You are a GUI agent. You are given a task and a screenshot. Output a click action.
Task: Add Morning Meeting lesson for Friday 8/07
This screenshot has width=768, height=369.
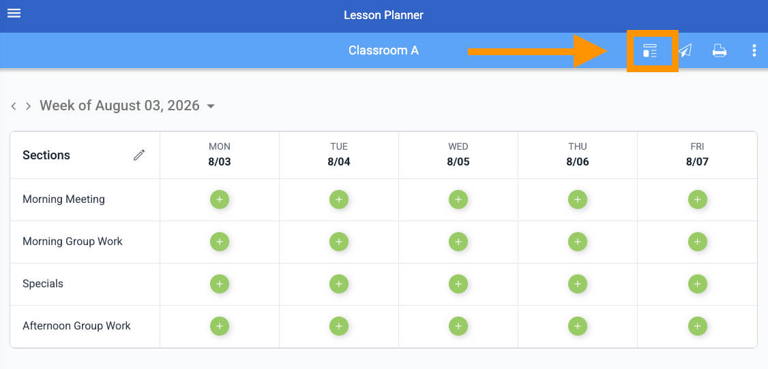click(x=698, y=199)
